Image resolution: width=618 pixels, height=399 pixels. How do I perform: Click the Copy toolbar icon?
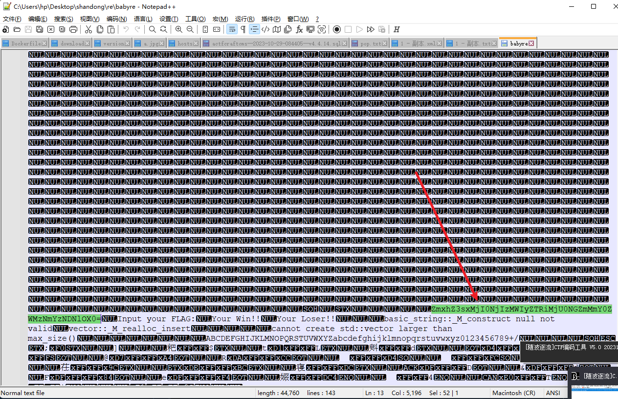(x=100, y=29)
